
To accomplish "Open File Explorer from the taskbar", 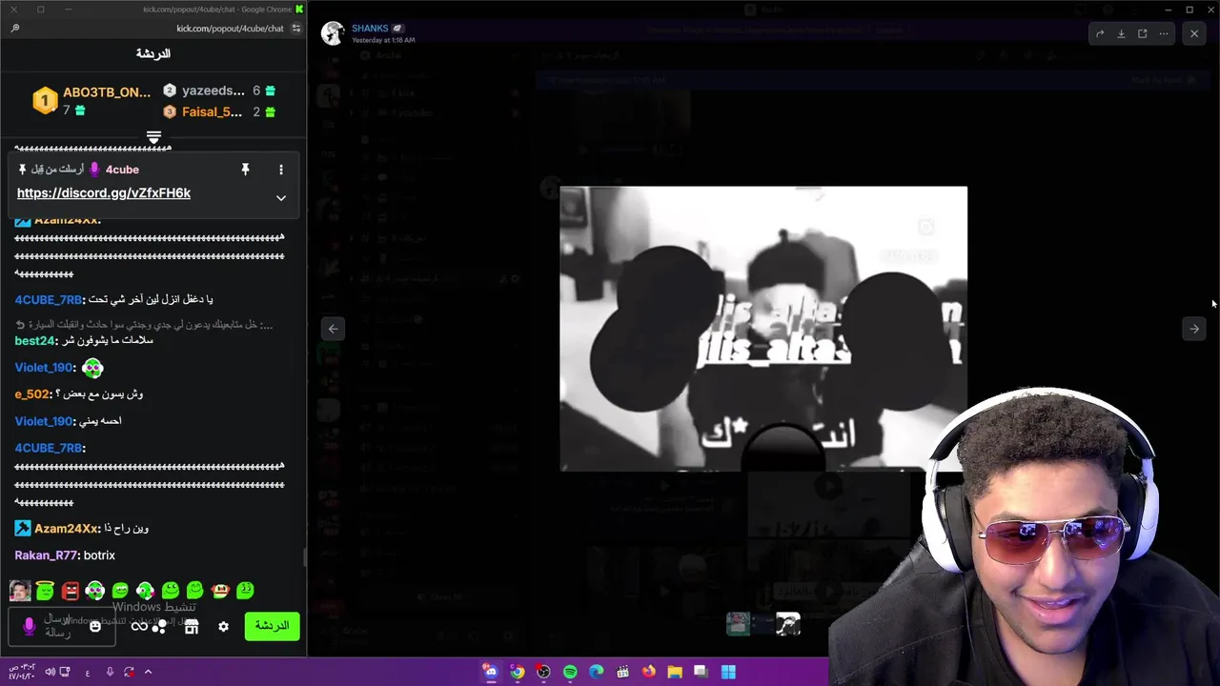I will tap(675, 672).
